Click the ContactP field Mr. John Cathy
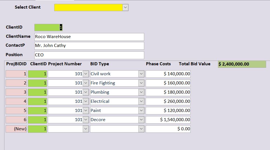This screenshot has width=270, height=150. coord(89,46)
